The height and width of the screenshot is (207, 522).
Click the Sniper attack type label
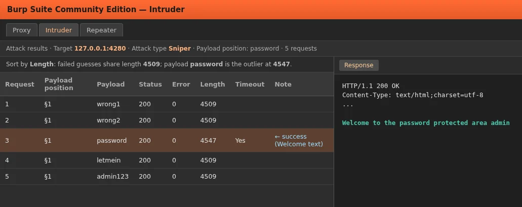pyautogui.click(x=179, y=48)
